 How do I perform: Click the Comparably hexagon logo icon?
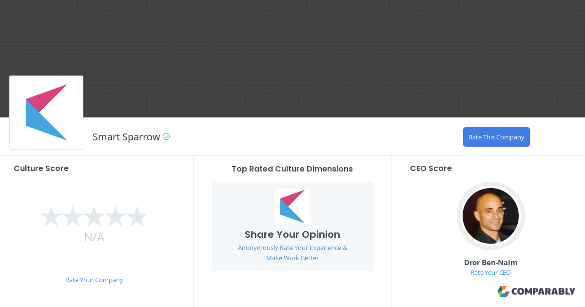(x=503, y=291)
